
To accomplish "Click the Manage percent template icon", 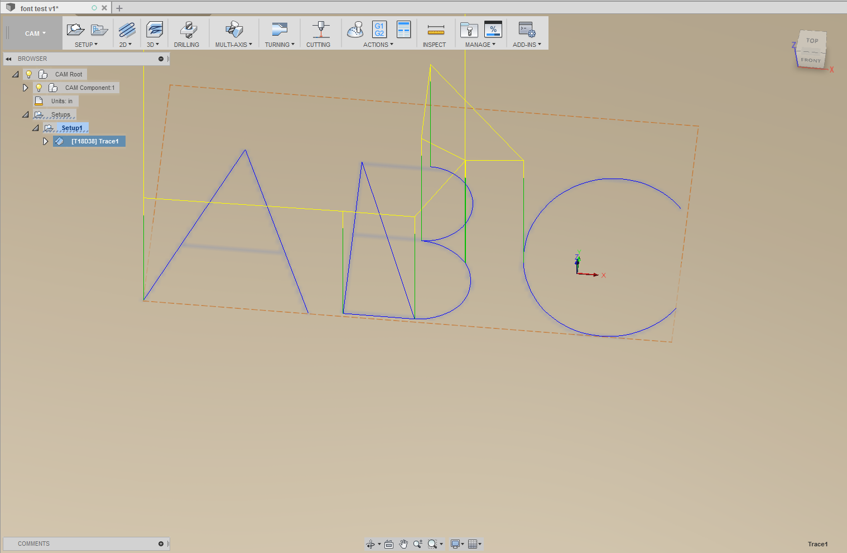I will [x=493, y=30].
